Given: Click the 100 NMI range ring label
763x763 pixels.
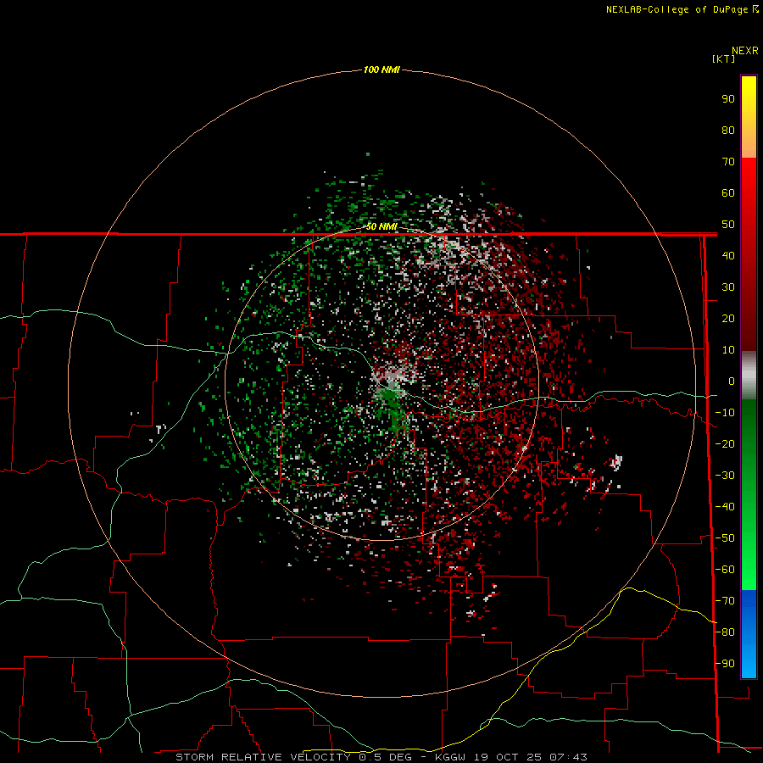Looking at the screenshot, I should click(x=381, y=70).
